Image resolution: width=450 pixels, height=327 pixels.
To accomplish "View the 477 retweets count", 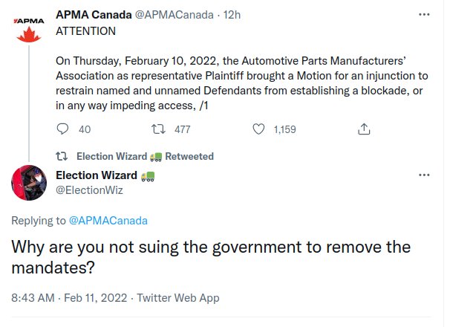I will [182, 129].
